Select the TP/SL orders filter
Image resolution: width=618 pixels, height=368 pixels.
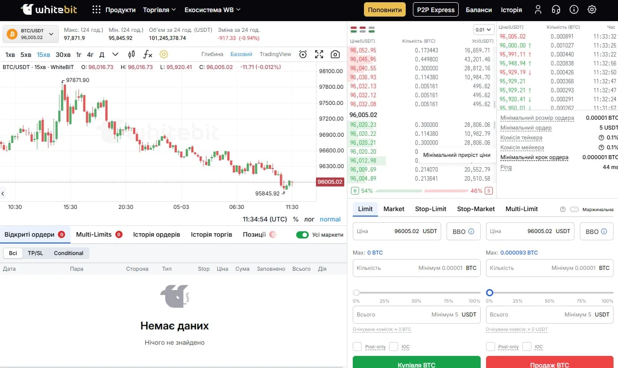pyautogui.click(x=35, y=253)
